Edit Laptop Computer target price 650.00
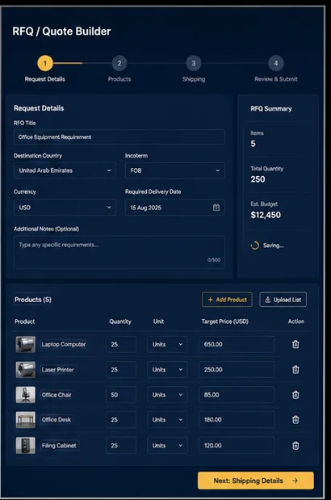Viewport: 331px width, 500px height. click(x=237, y=344)
